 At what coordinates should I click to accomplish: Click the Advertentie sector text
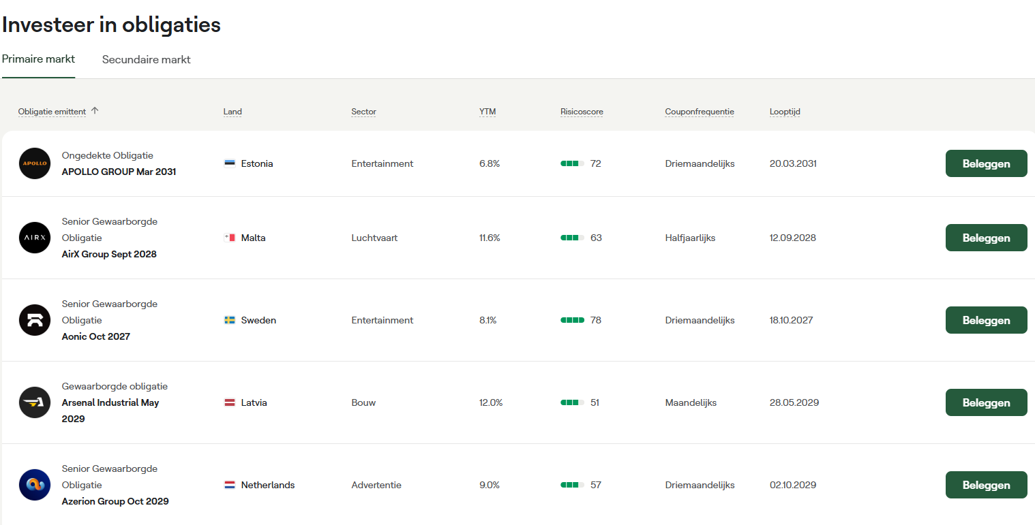tap(376, 485)
